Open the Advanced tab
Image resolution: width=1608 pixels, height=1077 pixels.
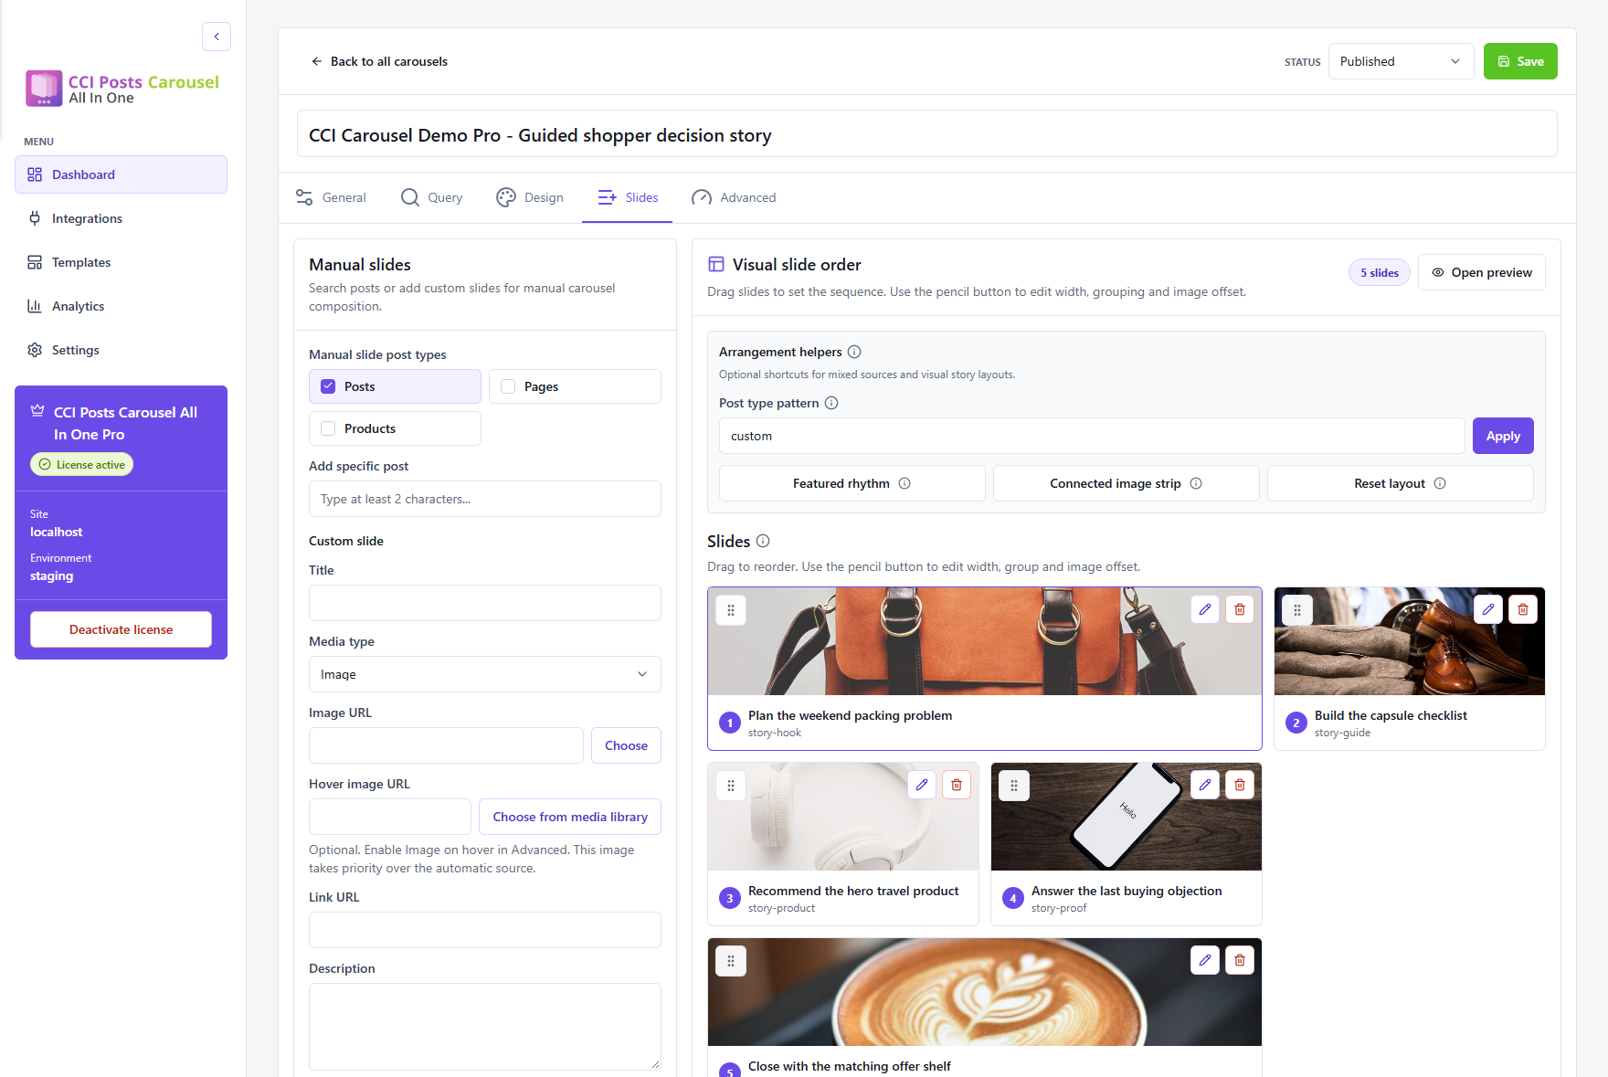pos(734,197)
